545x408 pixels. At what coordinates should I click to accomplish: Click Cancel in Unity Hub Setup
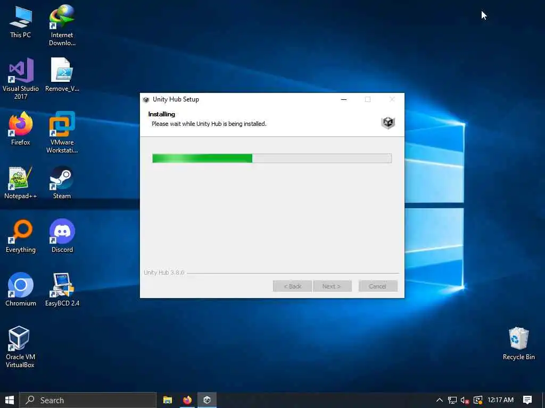coord(378,286)
